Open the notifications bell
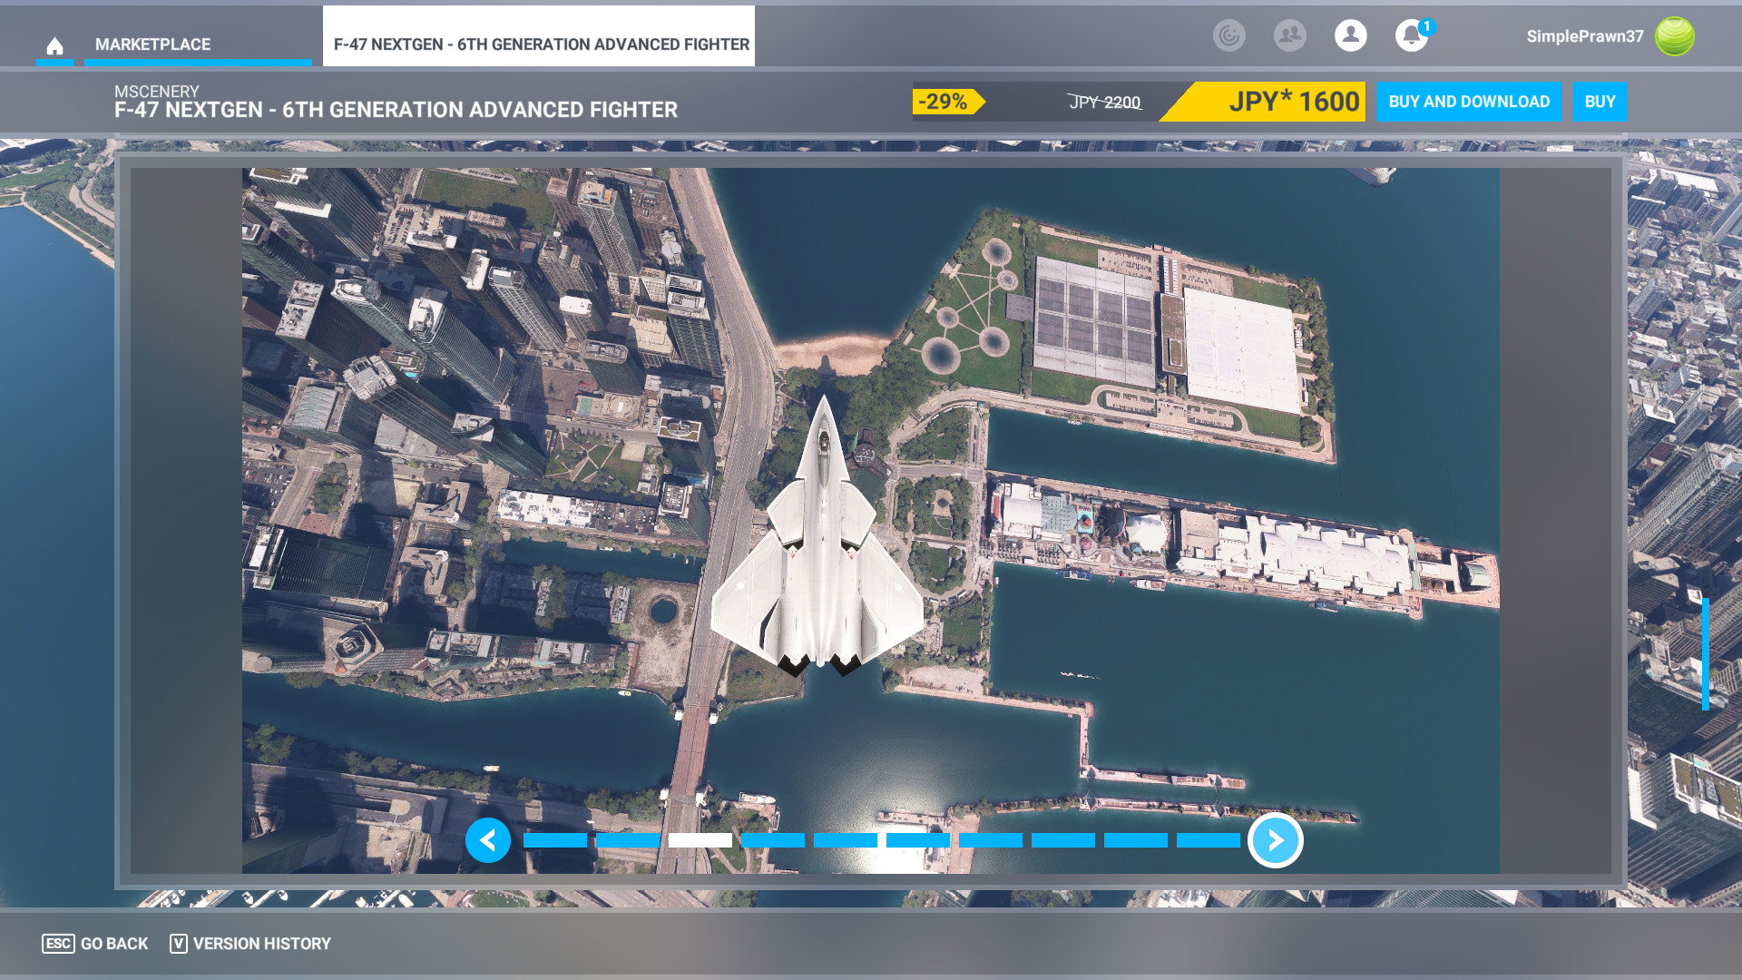 pos(1411,35)
